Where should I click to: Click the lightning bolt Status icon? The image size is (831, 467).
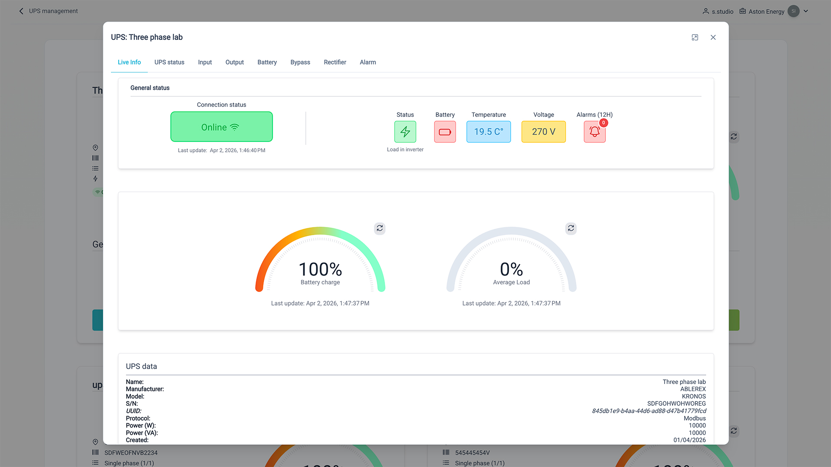tap(405, 132)
